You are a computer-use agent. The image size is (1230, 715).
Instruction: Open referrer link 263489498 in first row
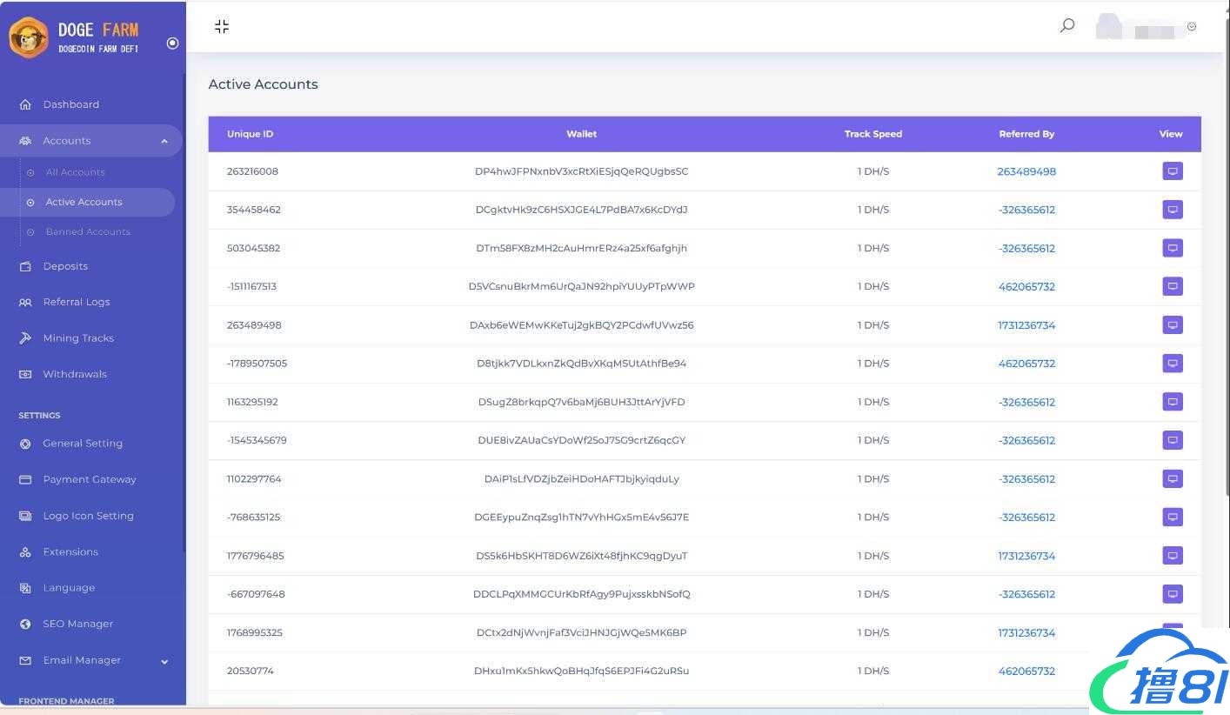pyautogui.click(x=1026, y=171)
